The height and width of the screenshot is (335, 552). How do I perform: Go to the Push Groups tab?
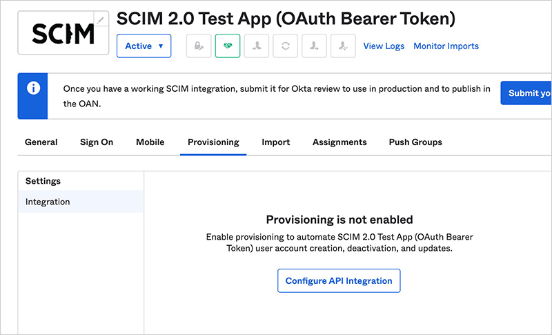click(x=415, y=142)
